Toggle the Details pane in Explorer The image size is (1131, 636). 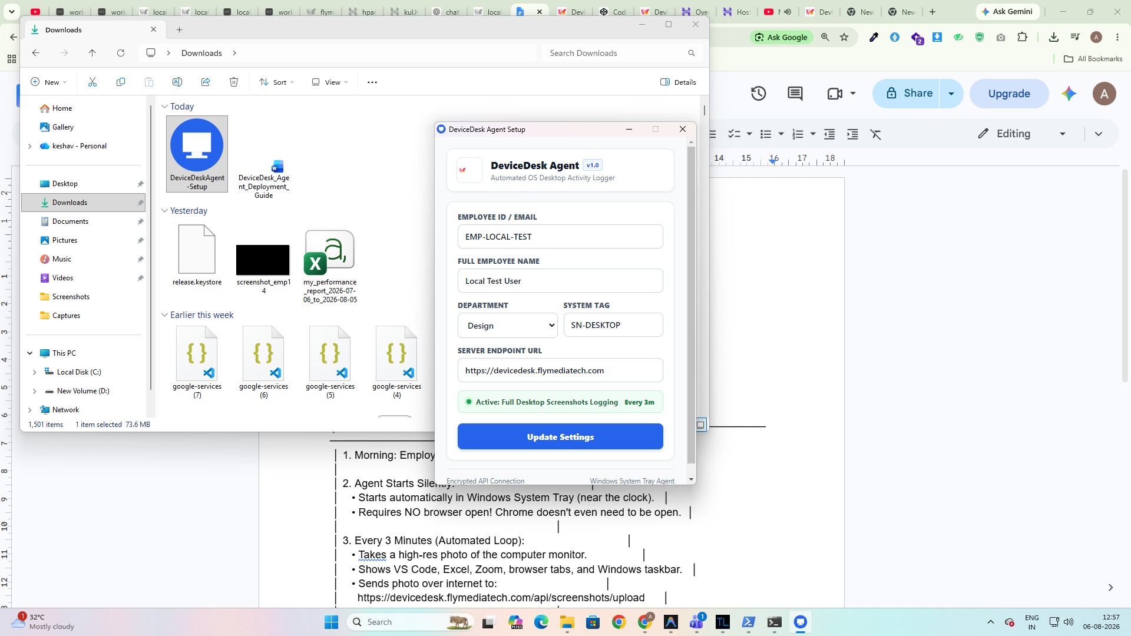[x=678, y=82]
